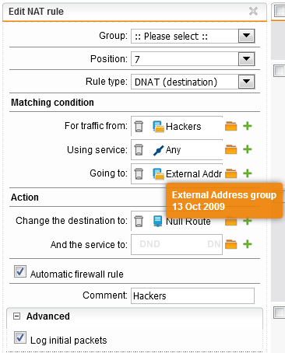Viewport: 285px width, 353px height.
Task: Open folder icon for service to field
Action: tap(230, 244)
